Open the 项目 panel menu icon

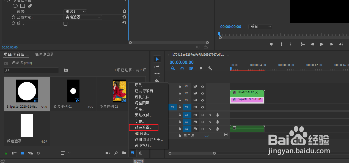pos(28,55)
